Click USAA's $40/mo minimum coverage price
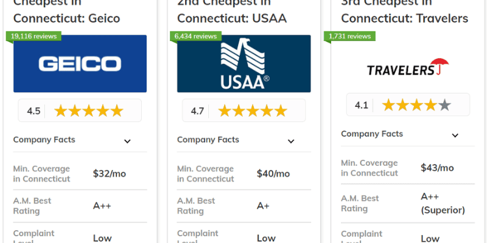The width and height of the screenshot is (487, 243). tap(273, 174)
